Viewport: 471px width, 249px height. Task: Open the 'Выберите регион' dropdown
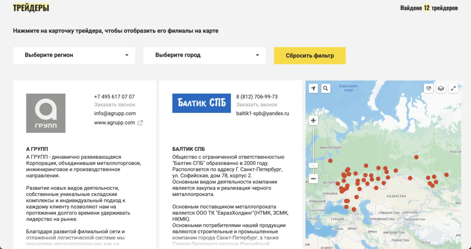[x=74, y=55]
